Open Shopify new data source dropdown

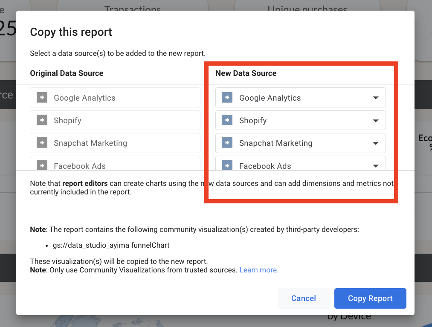pos(300,120)
